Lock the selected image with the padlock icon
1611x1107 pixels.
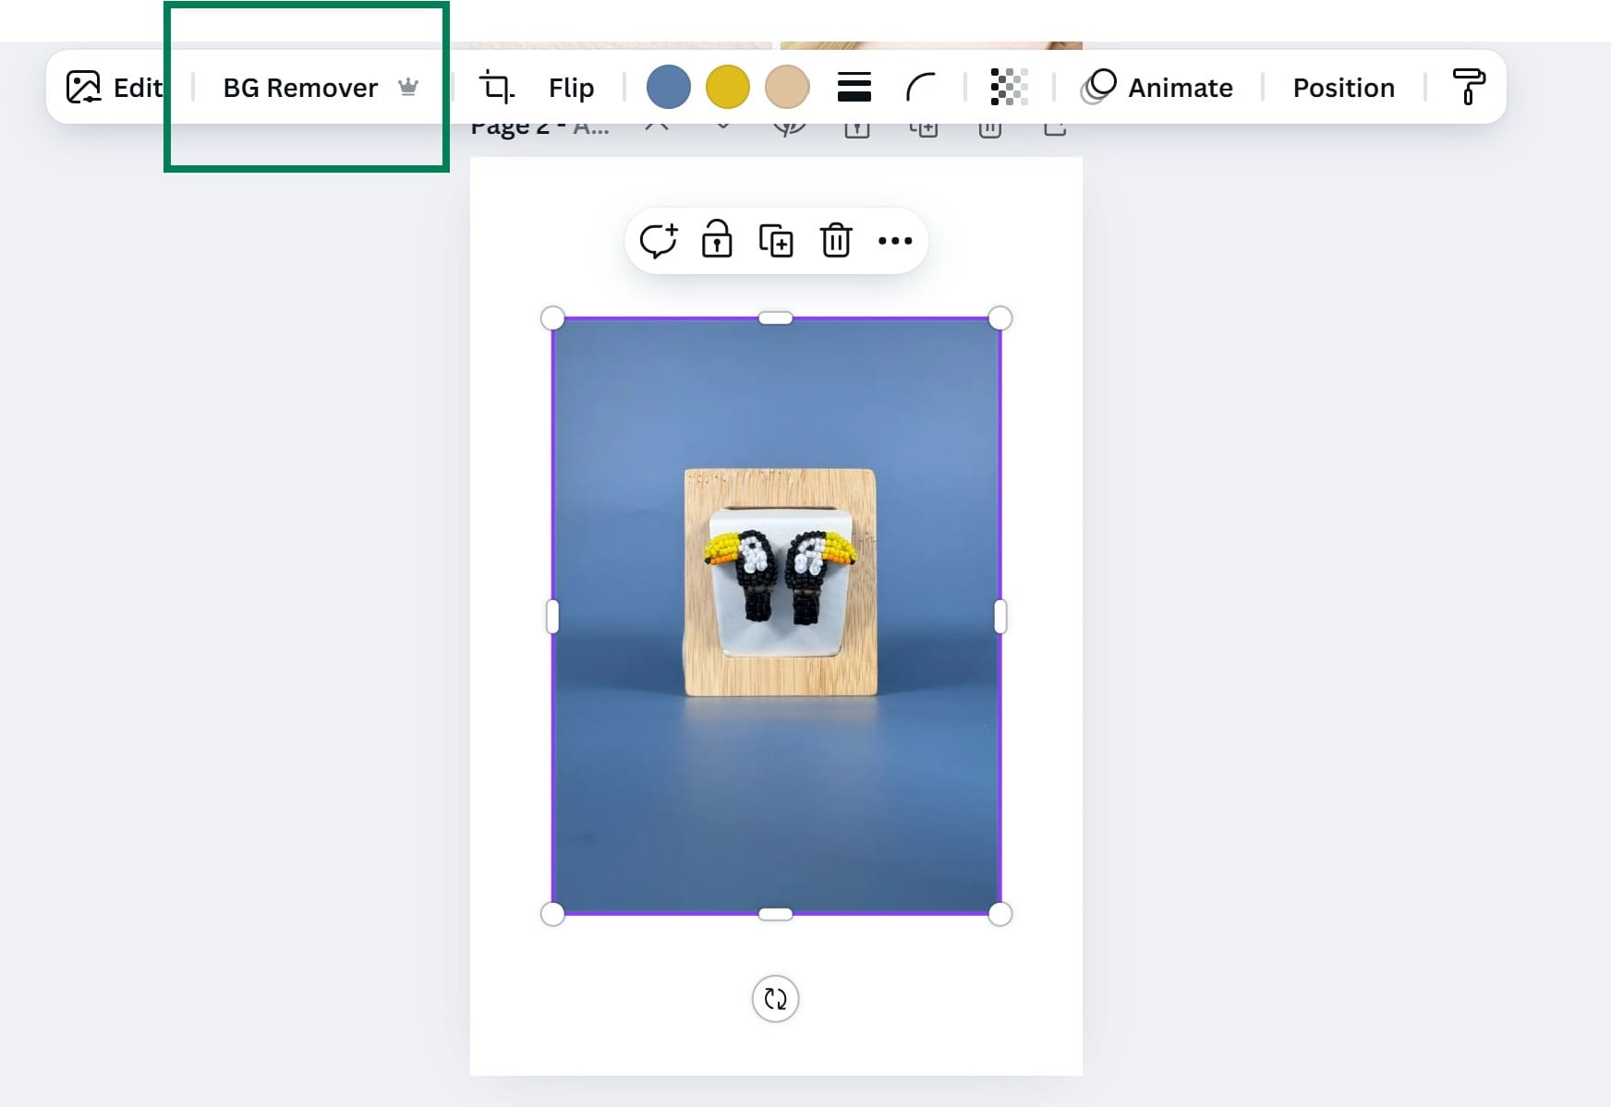[717, 239]
